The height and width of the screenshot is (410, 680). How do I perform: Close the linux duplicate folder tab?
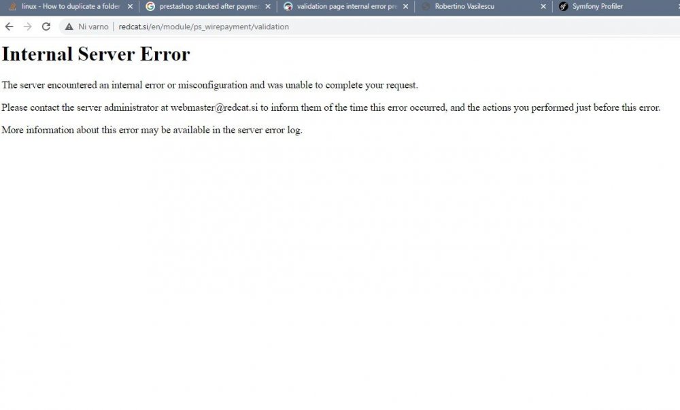[129, 6]
